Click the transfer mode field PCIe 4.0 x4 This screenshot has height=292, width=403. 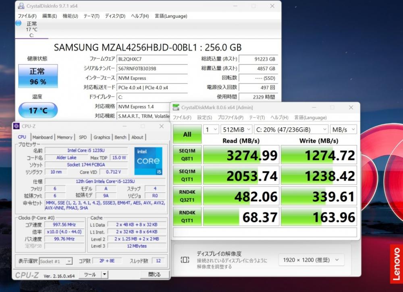point(152,87)
